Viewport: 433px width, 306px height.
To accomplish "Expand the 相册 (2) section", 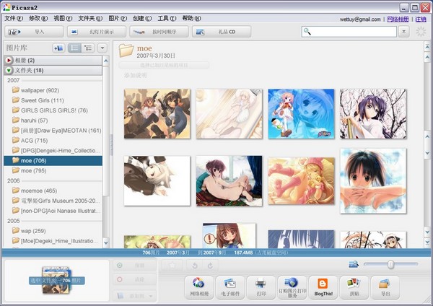I will coord(9,60).
